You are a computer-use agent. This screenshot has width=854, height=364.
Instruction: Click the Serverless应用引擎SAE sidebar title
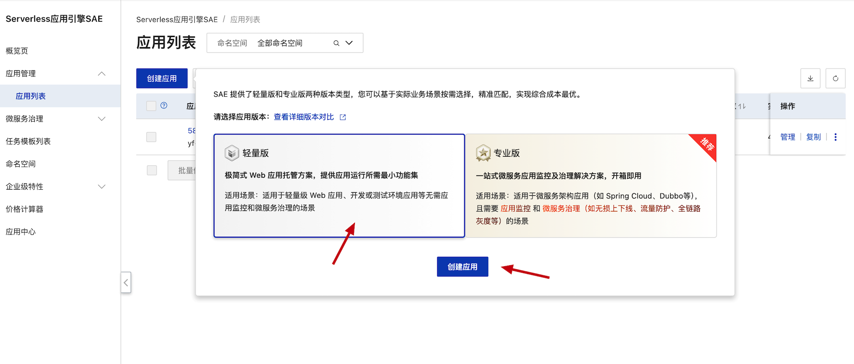pyautogui.click(x=54, y=19)
